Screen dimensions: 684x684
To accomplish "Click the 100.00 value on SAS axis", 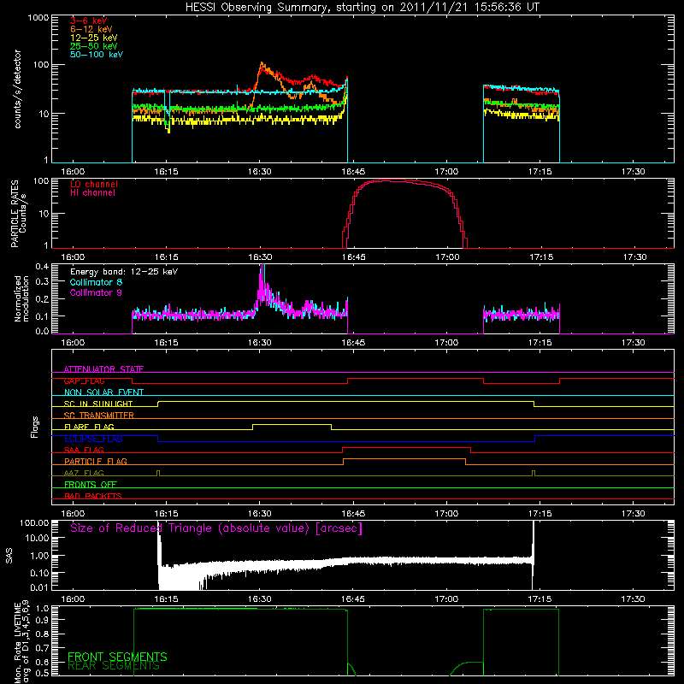I will (34, 522).
